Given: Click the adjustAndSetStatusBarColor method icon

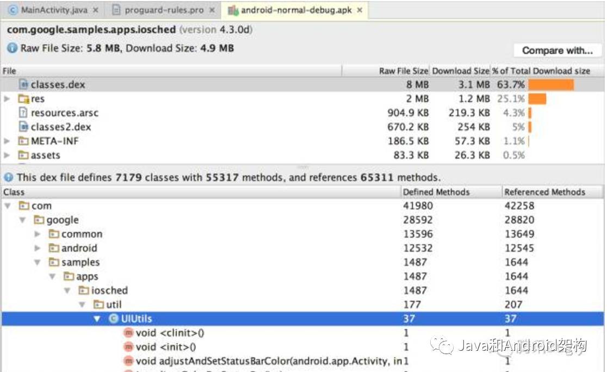Looking at the screenshot, I should 128,361.
